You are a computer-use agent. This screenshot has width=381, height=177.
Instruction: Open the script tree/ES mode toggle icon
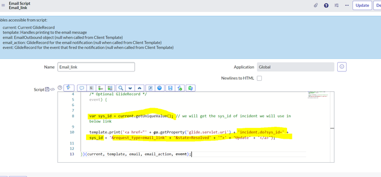pyautogui.click(x=69, y=88)
